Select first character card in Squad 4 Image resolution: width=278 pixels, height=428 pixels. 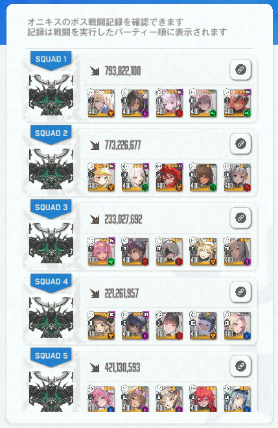[101, 326]
